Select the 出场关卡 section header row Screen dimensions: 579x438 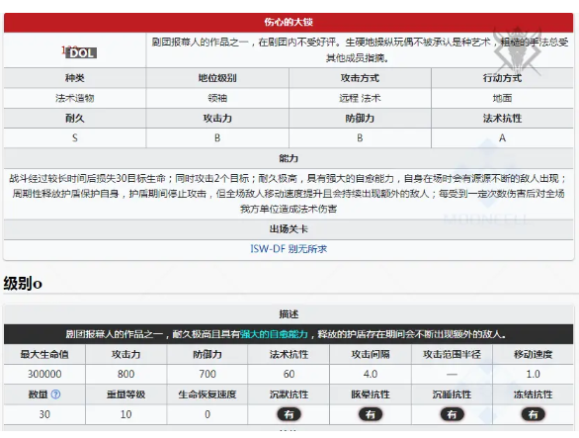point(289,229)
